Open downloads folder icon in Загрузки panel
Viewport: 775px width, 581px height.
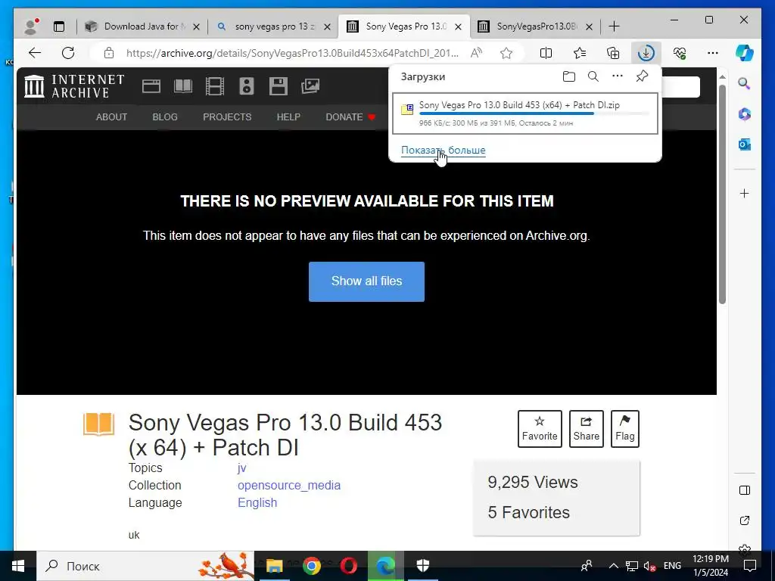pyautogui.click(x=569, y=76)
